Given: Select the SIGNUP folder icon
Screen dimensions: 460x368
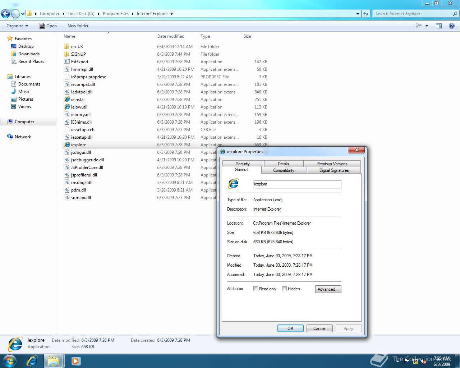Looking at the screenshot, I should click(67, 54).
